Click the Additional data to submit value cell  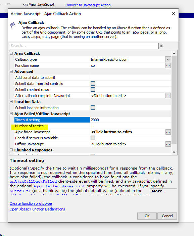[x=131, y=78]
